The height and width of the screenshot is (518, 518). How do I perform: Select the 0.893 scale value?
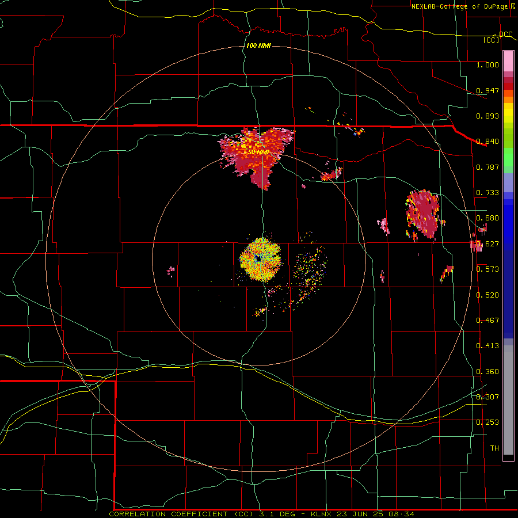pyautogui.click(x=487, y=116)
